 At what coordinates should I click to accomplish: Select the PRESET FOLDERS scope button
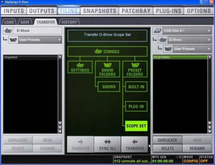(x=135, y=69)
